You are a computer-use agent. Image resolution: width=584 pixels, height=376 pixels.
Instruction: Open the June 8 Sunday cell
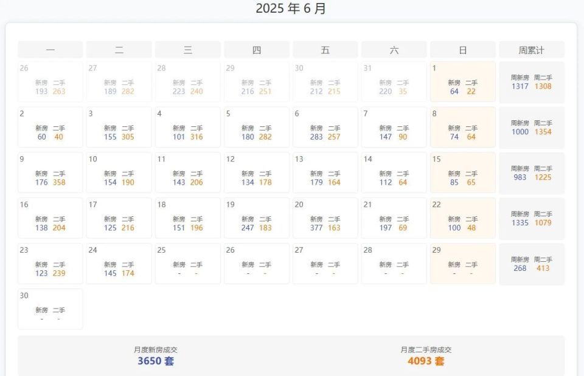[462, 127]
